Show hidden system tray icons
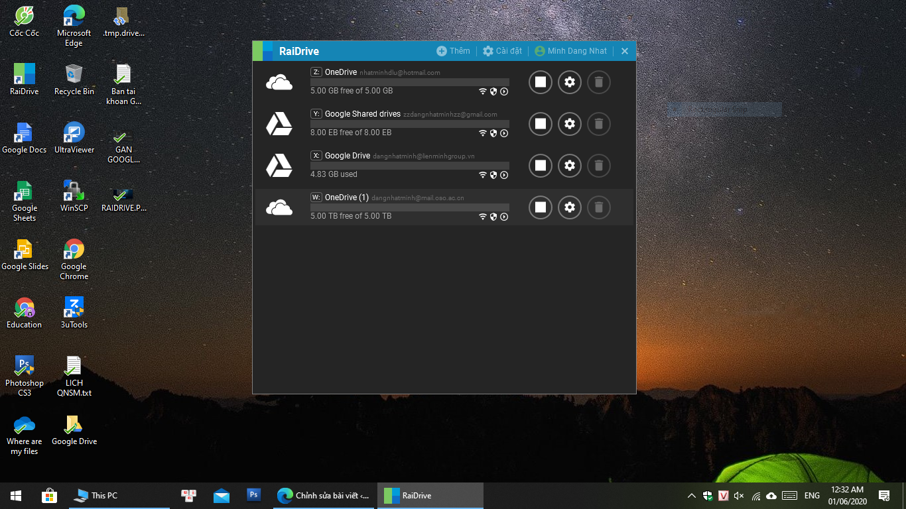This screenshot has width=906, height=509. point(692,495)
